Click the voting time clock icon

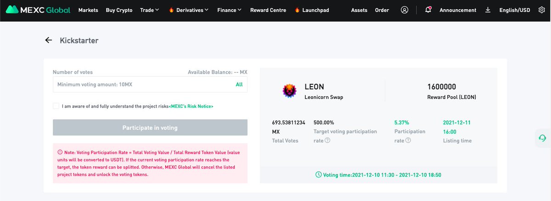319,175
